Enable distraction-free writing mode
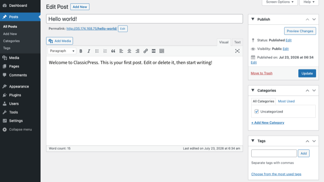The image size is (324, 182). pyautogui.click(x=237, y=51)
